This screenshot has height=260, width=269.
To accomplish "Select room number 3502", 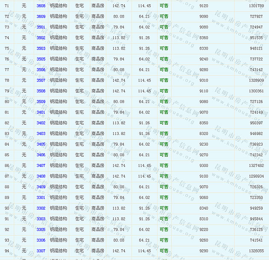I will click(41, 38).
